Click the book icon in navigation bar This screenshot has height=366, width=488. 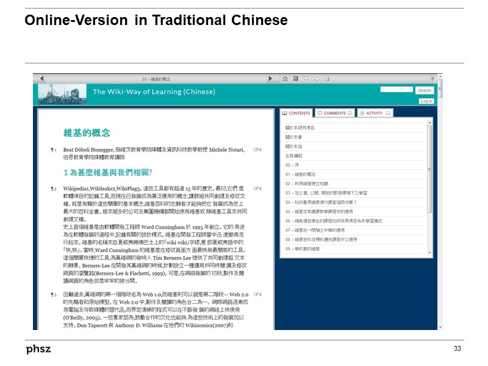coord(295,79)
